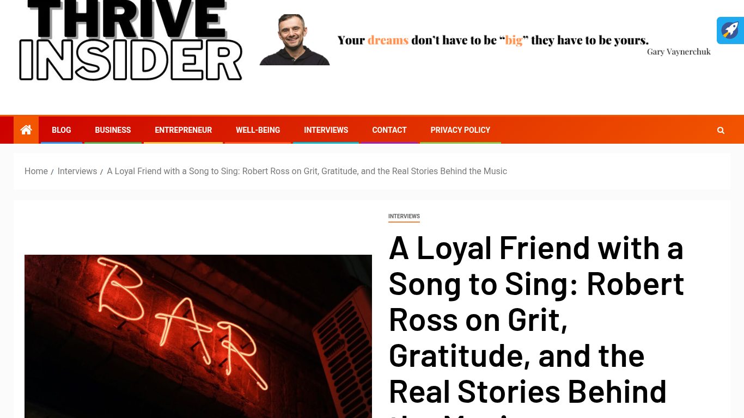Open the neon BAR sign image

click(198, 336)
